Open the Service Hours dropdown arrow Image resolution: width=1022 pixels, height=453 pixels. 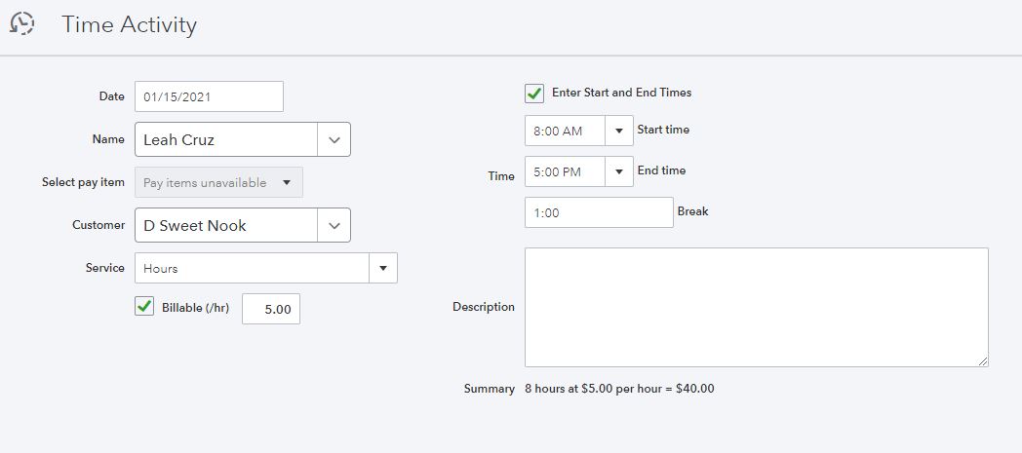382,268
